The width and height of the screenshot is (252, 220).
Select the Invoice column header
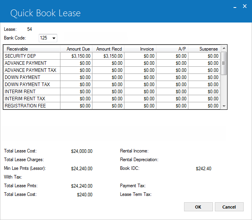pos(140,49)
